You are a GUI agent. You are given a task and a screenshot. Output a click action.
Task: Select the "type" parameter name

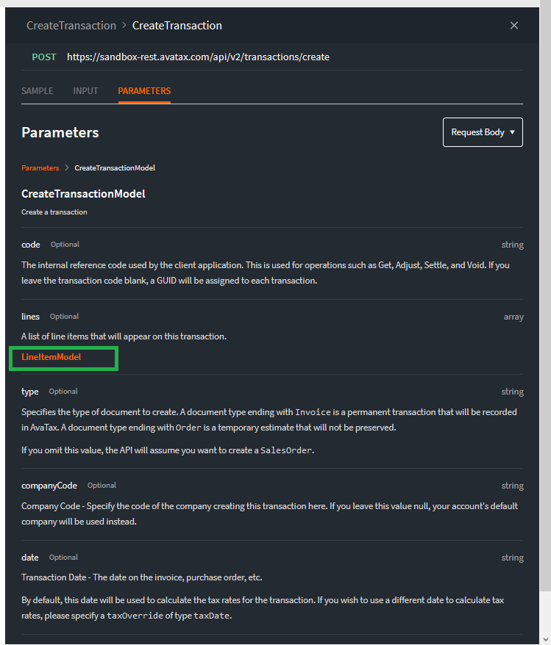[x=30, y=392]
